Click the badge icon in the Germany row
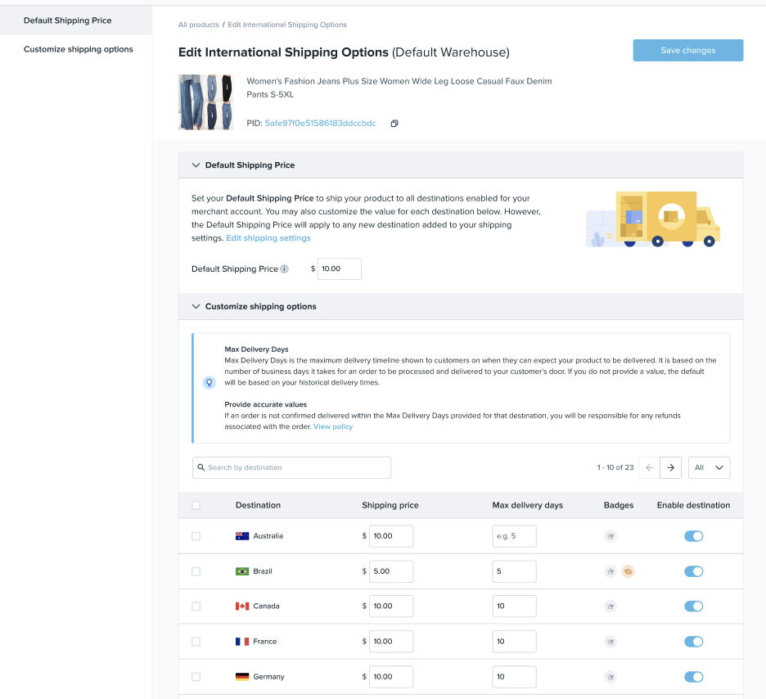 [610, 677]
